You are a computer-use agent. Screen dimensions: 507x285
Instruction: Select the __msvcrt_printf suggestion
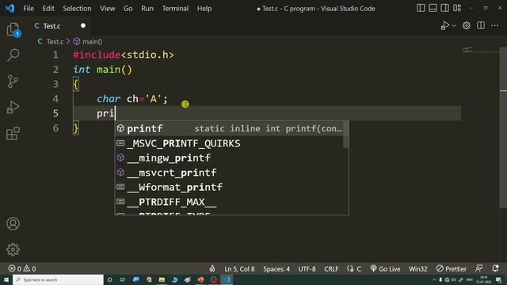229,173
